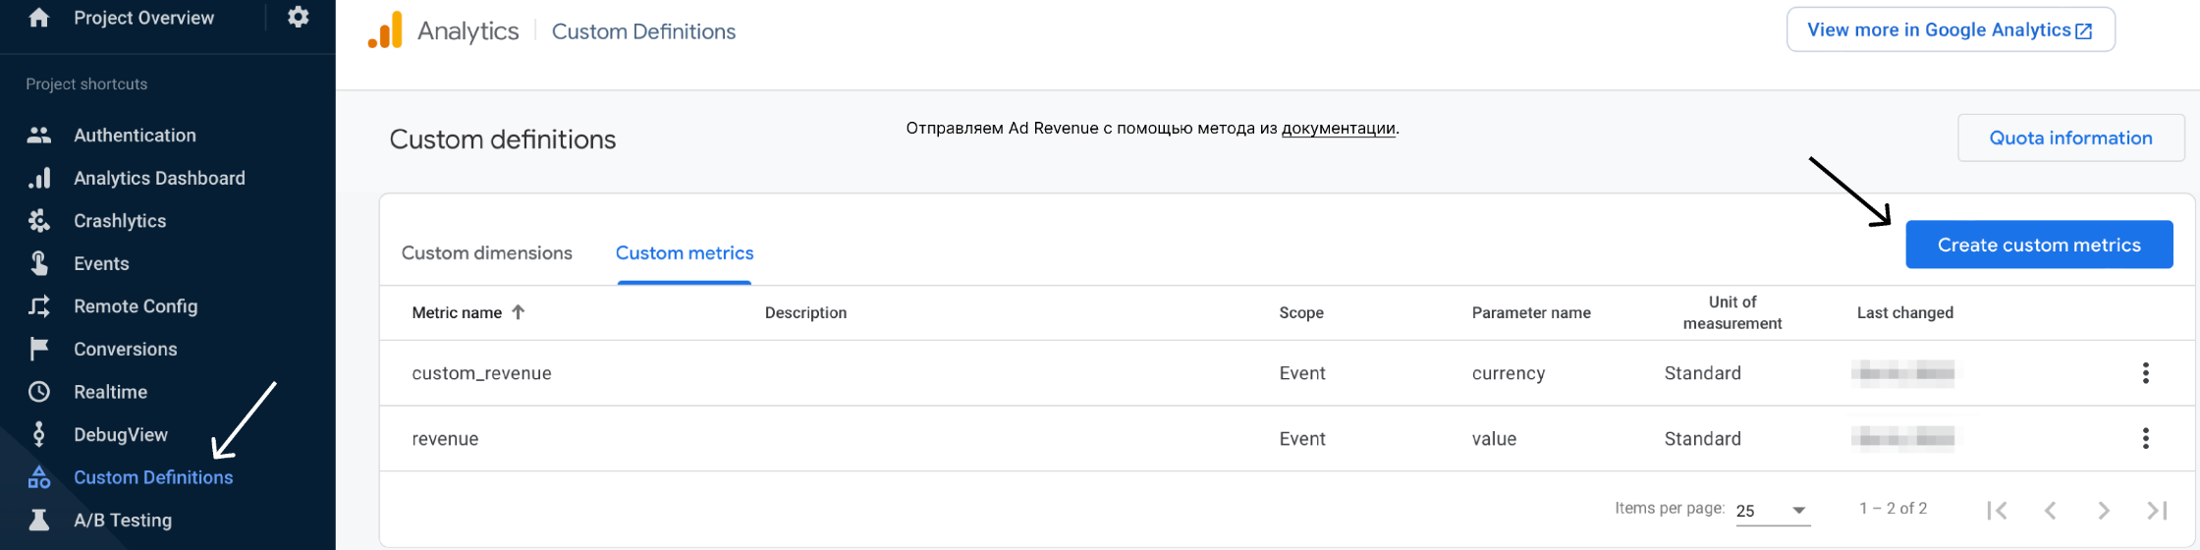
Task: Jump to the last page arrow
Action: [2157, 511]
